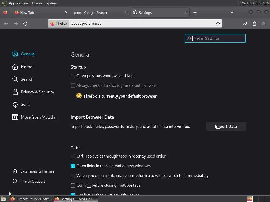Click the reload page icon
Screen dimensions: 270x202
tap(25, 23)
